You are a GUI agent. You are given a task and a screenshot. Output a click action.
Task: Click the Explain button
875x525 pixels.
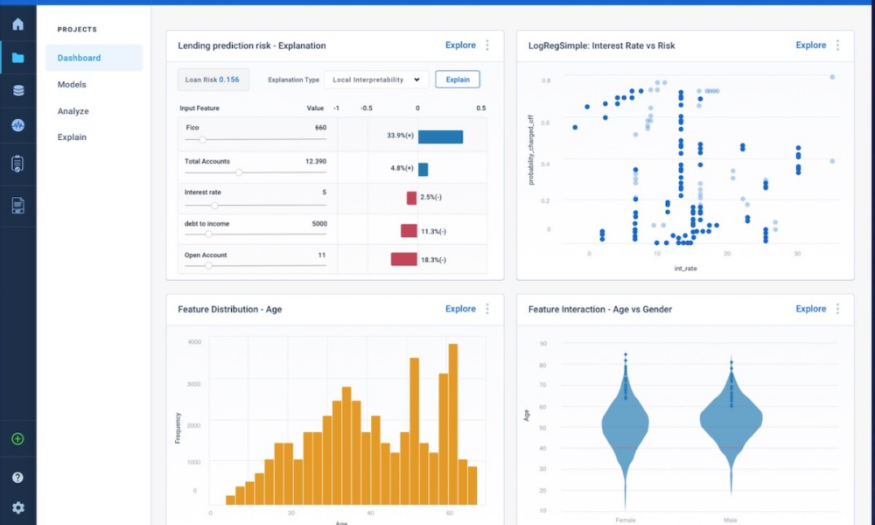[458, 80]
